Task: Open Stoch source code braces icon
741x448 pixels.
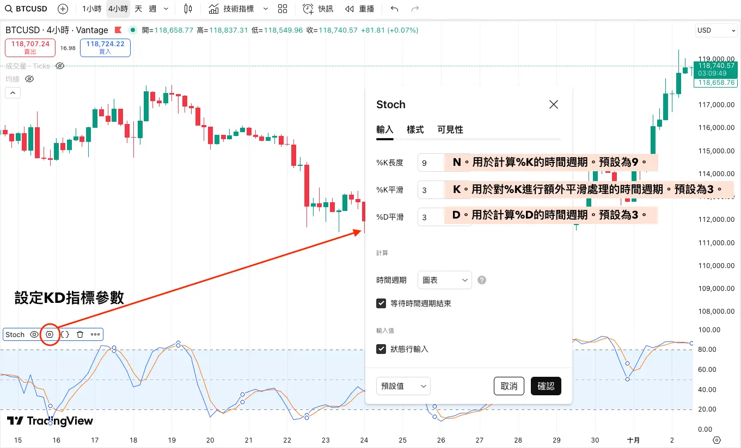Action: tap(65, 334)
